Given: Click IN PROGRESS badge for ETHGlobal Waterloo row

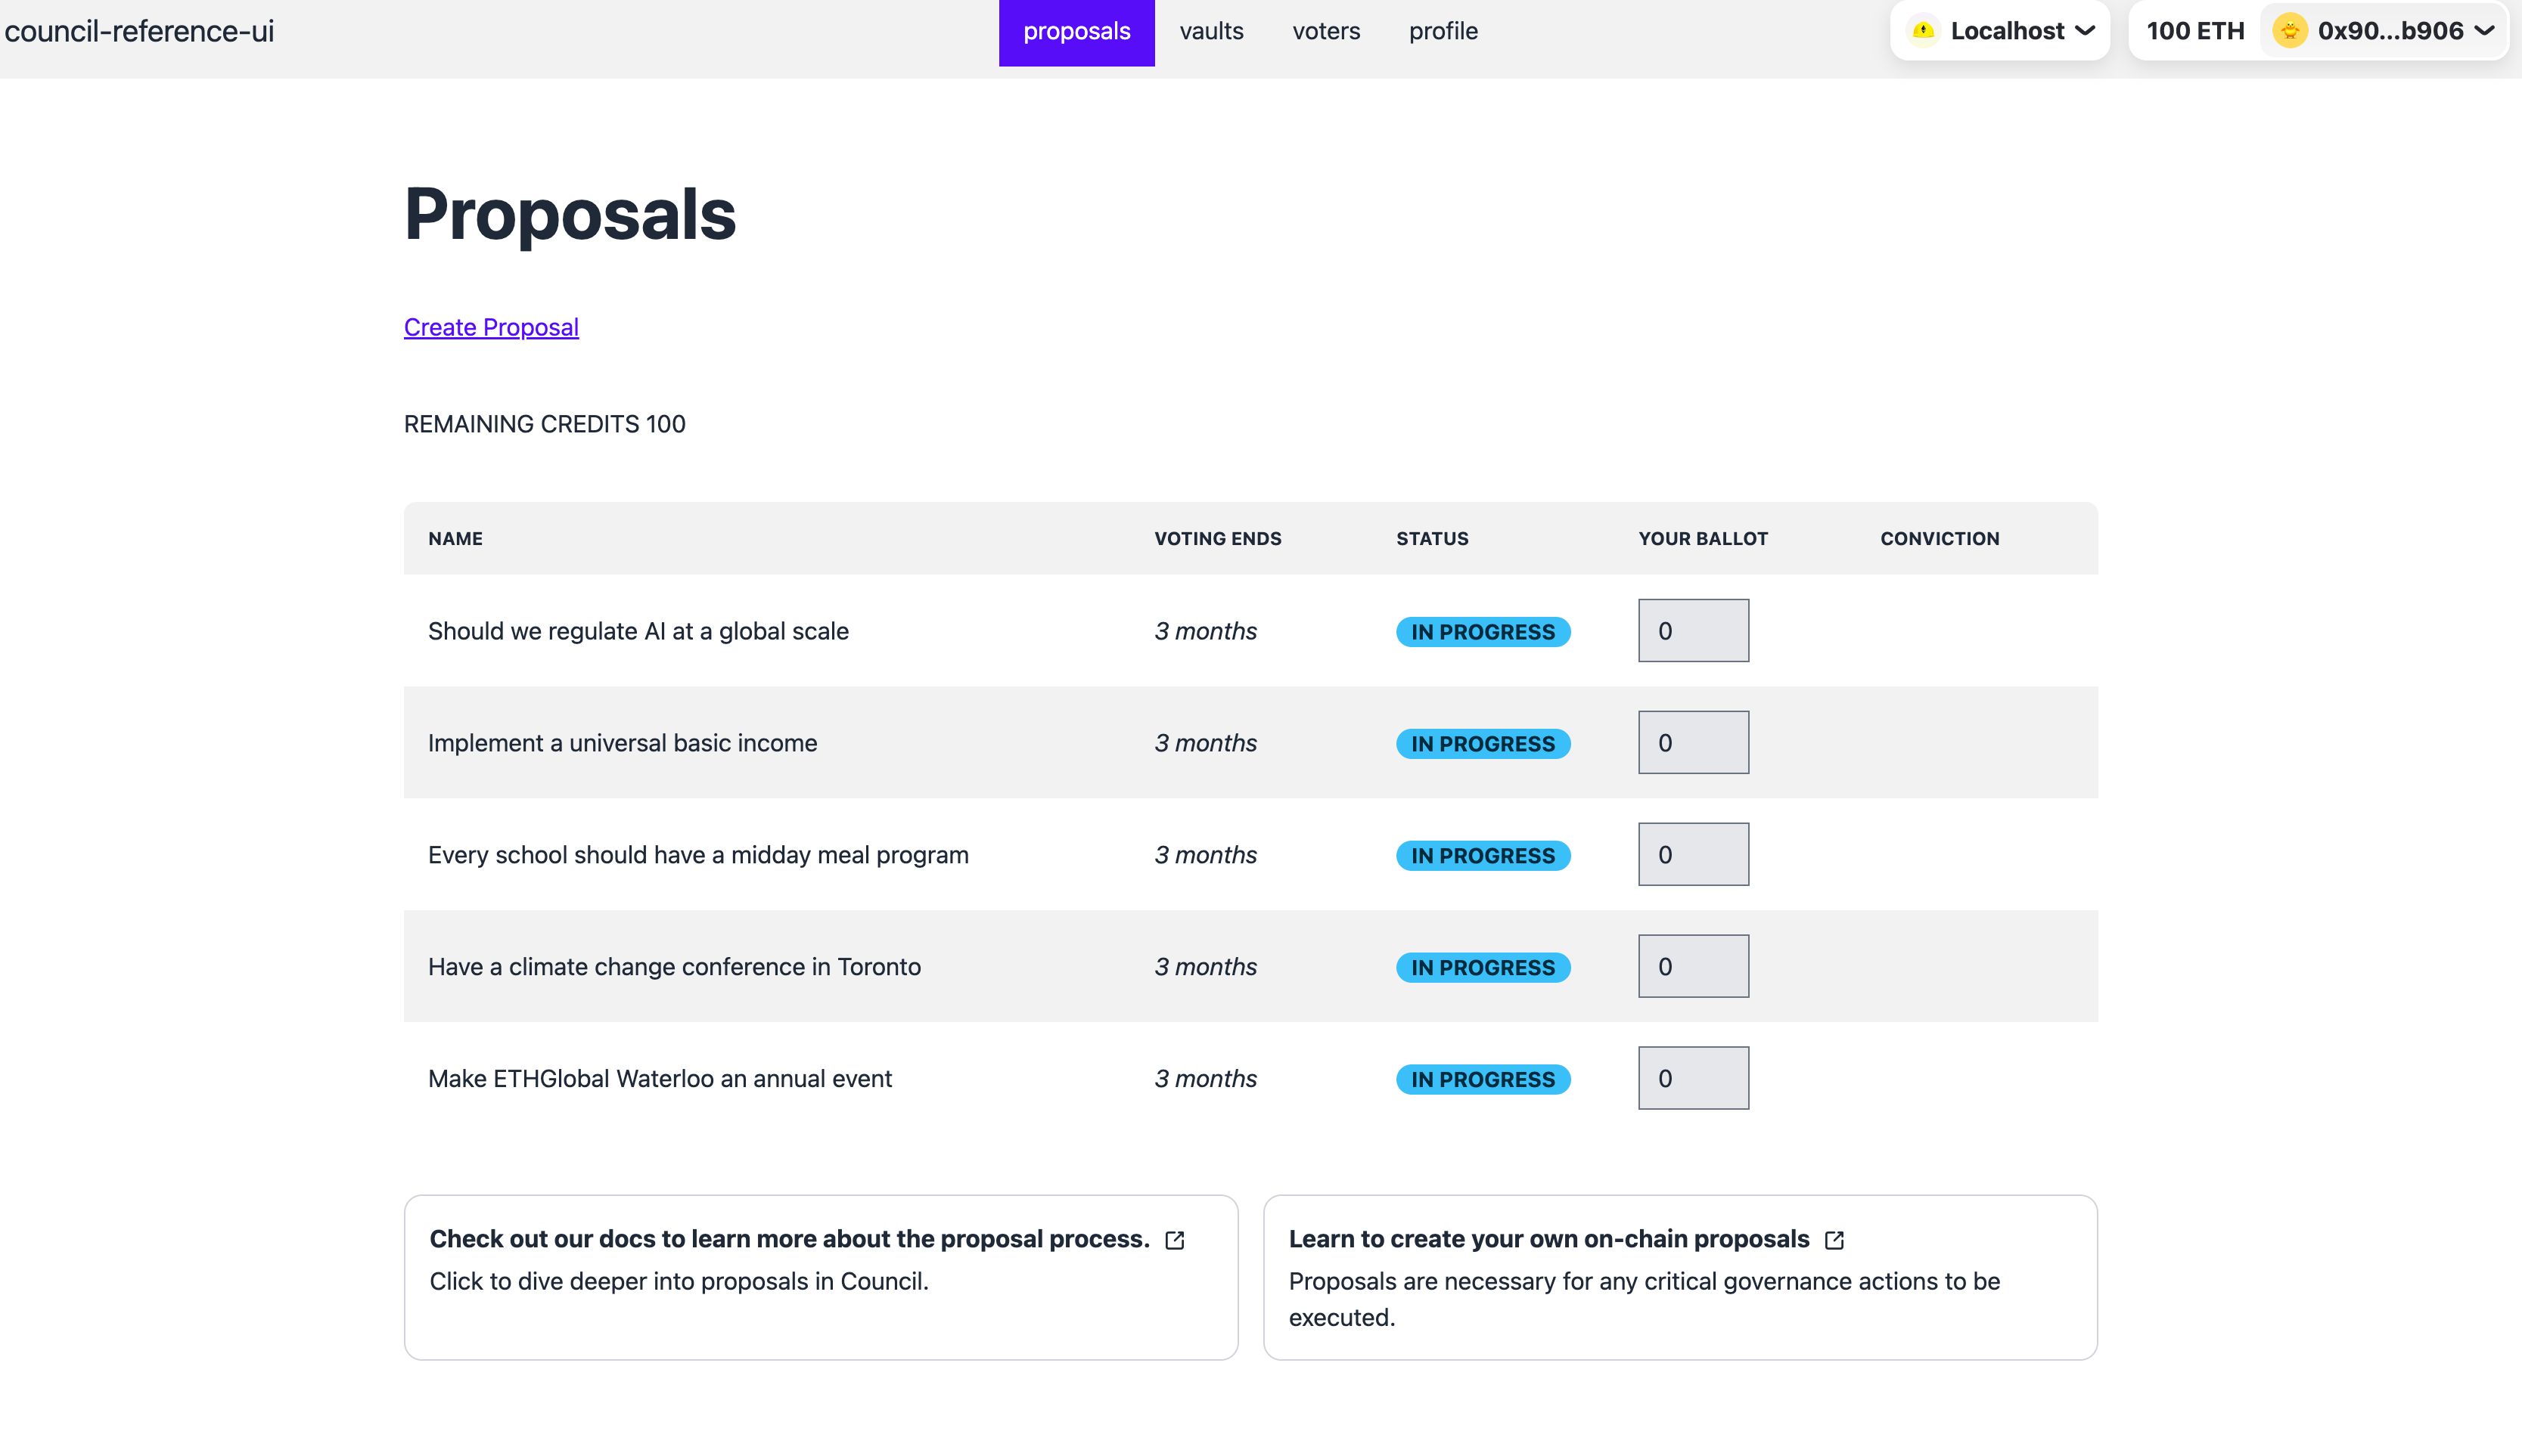Looking at the screenshot, I should pos(1483,1080).
